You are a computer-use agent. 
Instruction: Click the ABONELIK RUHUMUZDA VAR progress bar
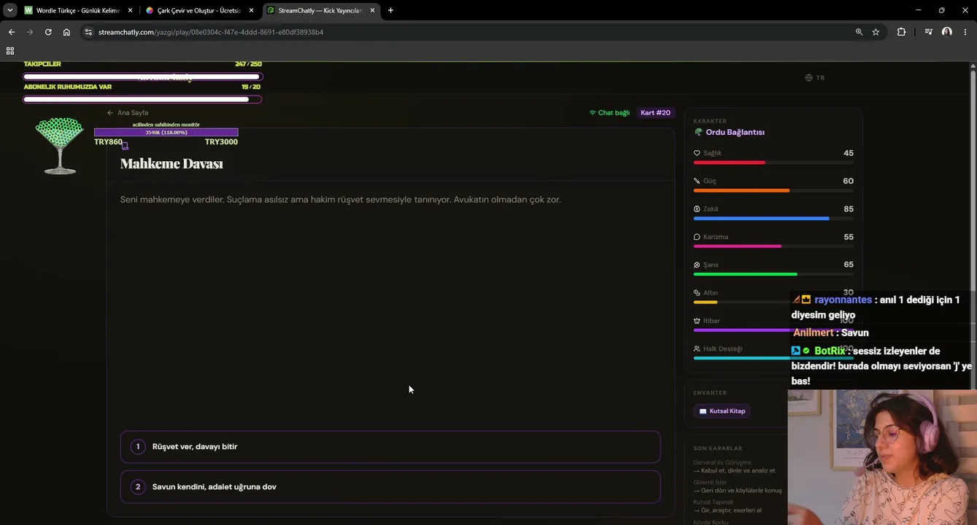pyautogui.click(x=142, y=99)
